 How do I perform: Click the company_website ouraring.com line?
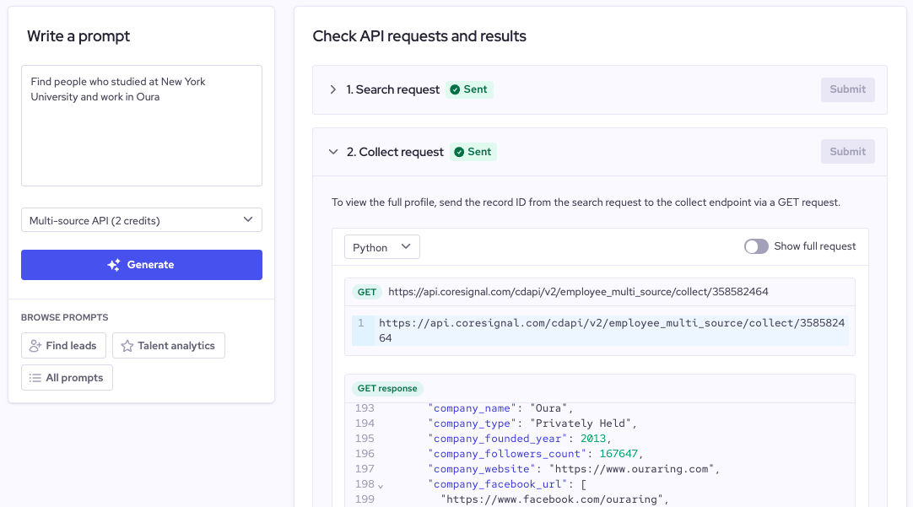pos(574,469)
